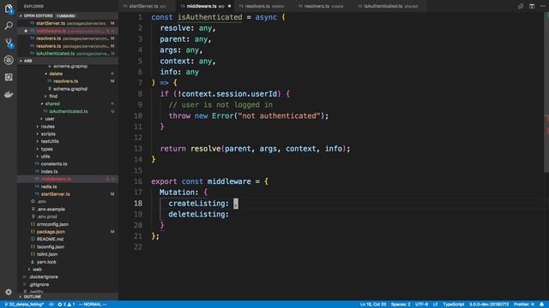Click info icon of README.md
Viewport: 549px width, 308px height.
33,240
